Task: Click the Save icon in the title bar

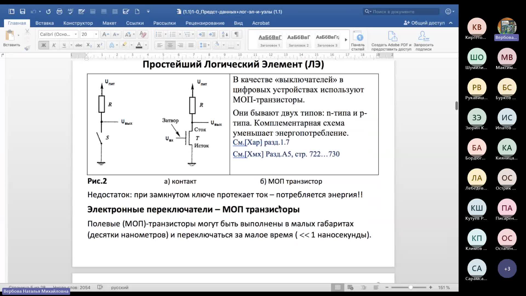Action: [x=22, y=12]
